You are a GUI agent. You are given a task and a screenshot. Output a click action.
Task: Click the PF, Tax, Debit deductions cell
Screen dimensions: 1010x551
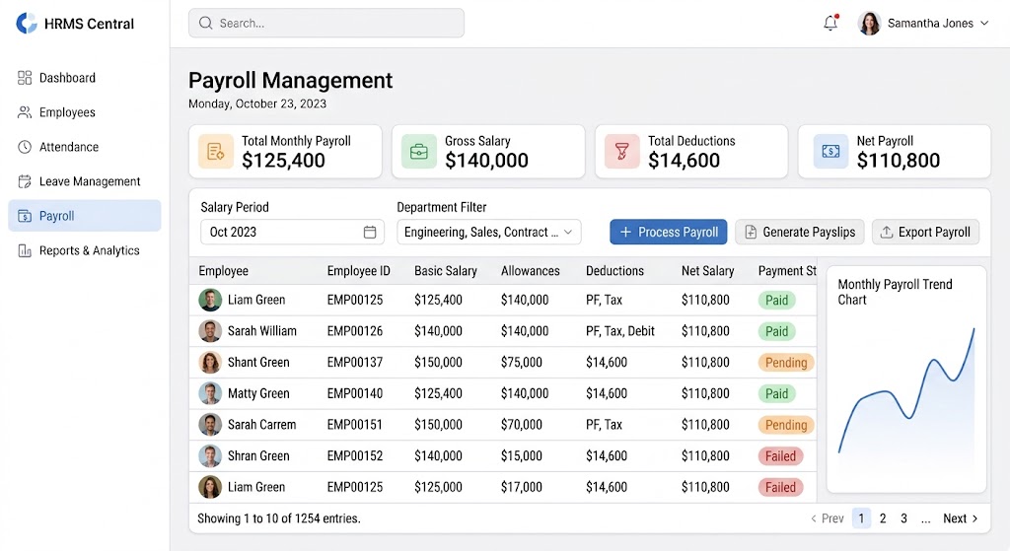(619, 331)
